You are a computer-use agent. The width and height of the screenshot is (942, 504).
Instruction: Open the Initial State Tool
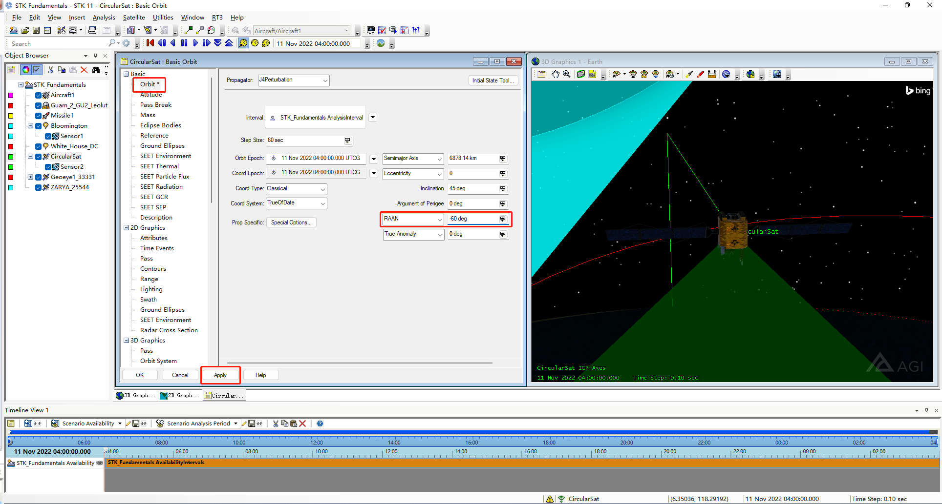tap(493, 80)
